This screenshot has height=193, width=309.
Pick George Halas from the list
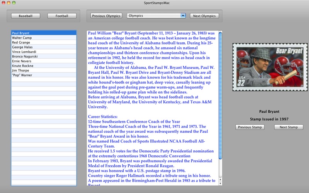coord(44,47)
